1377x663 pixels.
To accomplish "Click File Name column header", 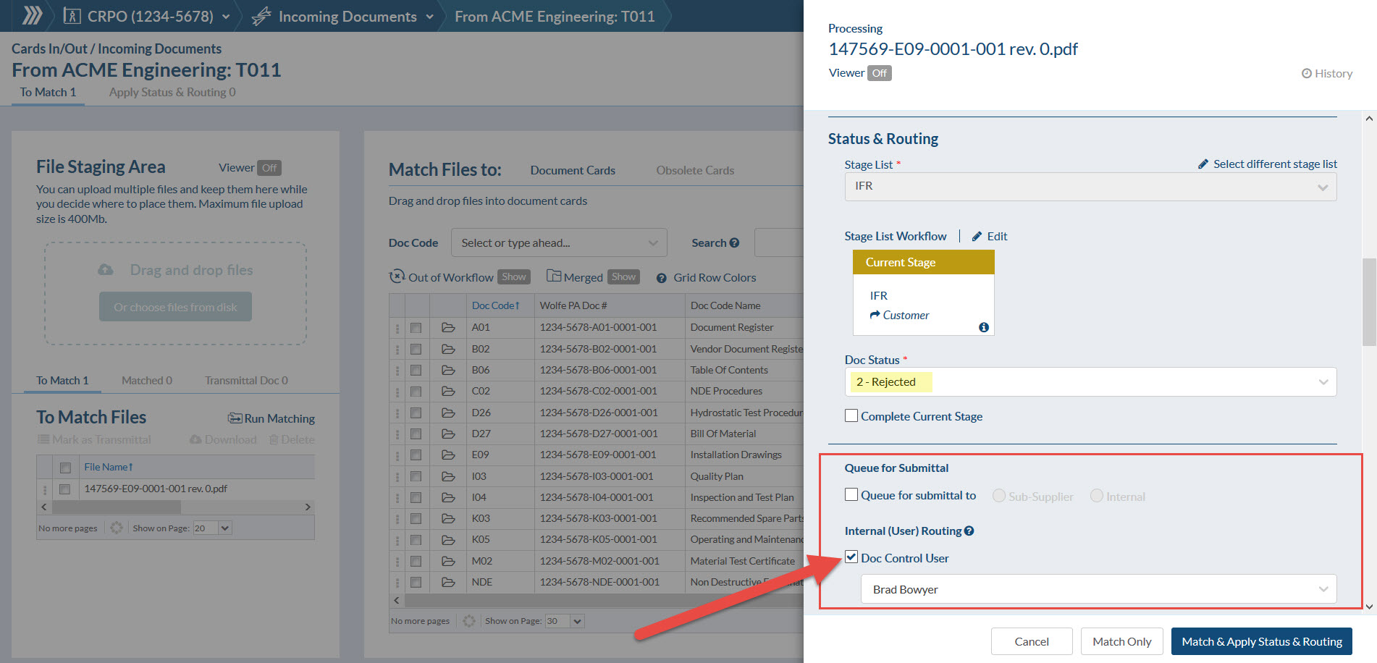I will (x=109, y=467).
